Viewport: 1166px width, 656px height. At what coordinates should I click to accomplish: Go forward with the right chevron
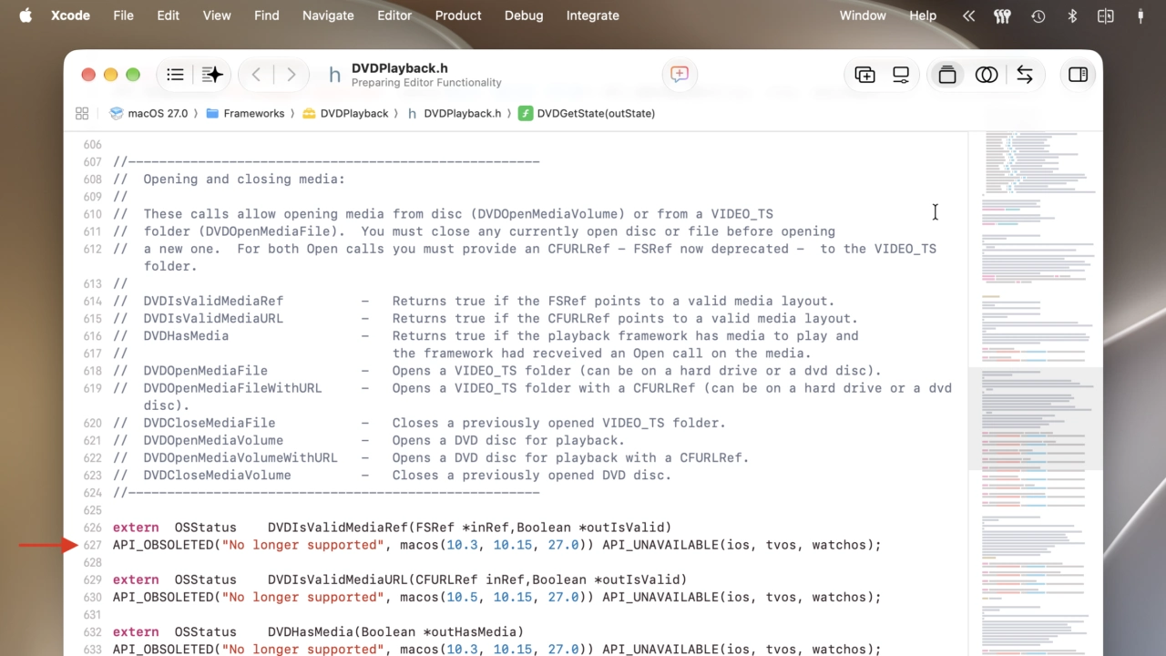(291, 75)
